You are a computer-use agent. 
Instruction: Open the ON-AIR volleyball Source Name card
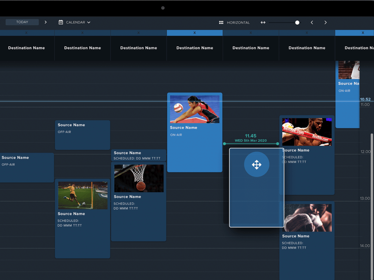click(x=195, y=132)
